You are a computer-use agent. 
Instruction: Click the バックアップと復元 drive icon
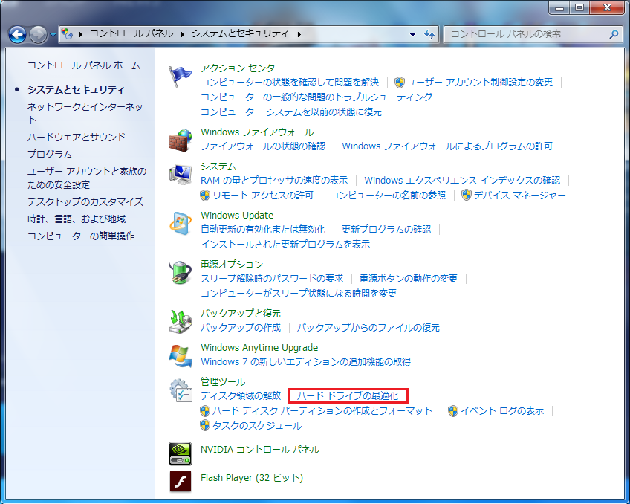click(x=180, y=322)
